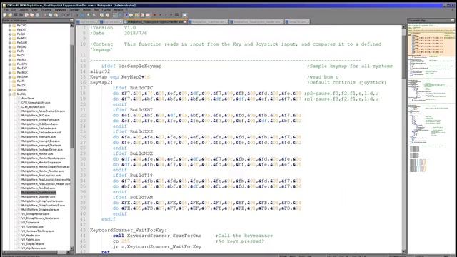The height and width of the screenshot is (257, 457).
Task: Click the Open file toolbar icon
Action: (x=10, y=15)
